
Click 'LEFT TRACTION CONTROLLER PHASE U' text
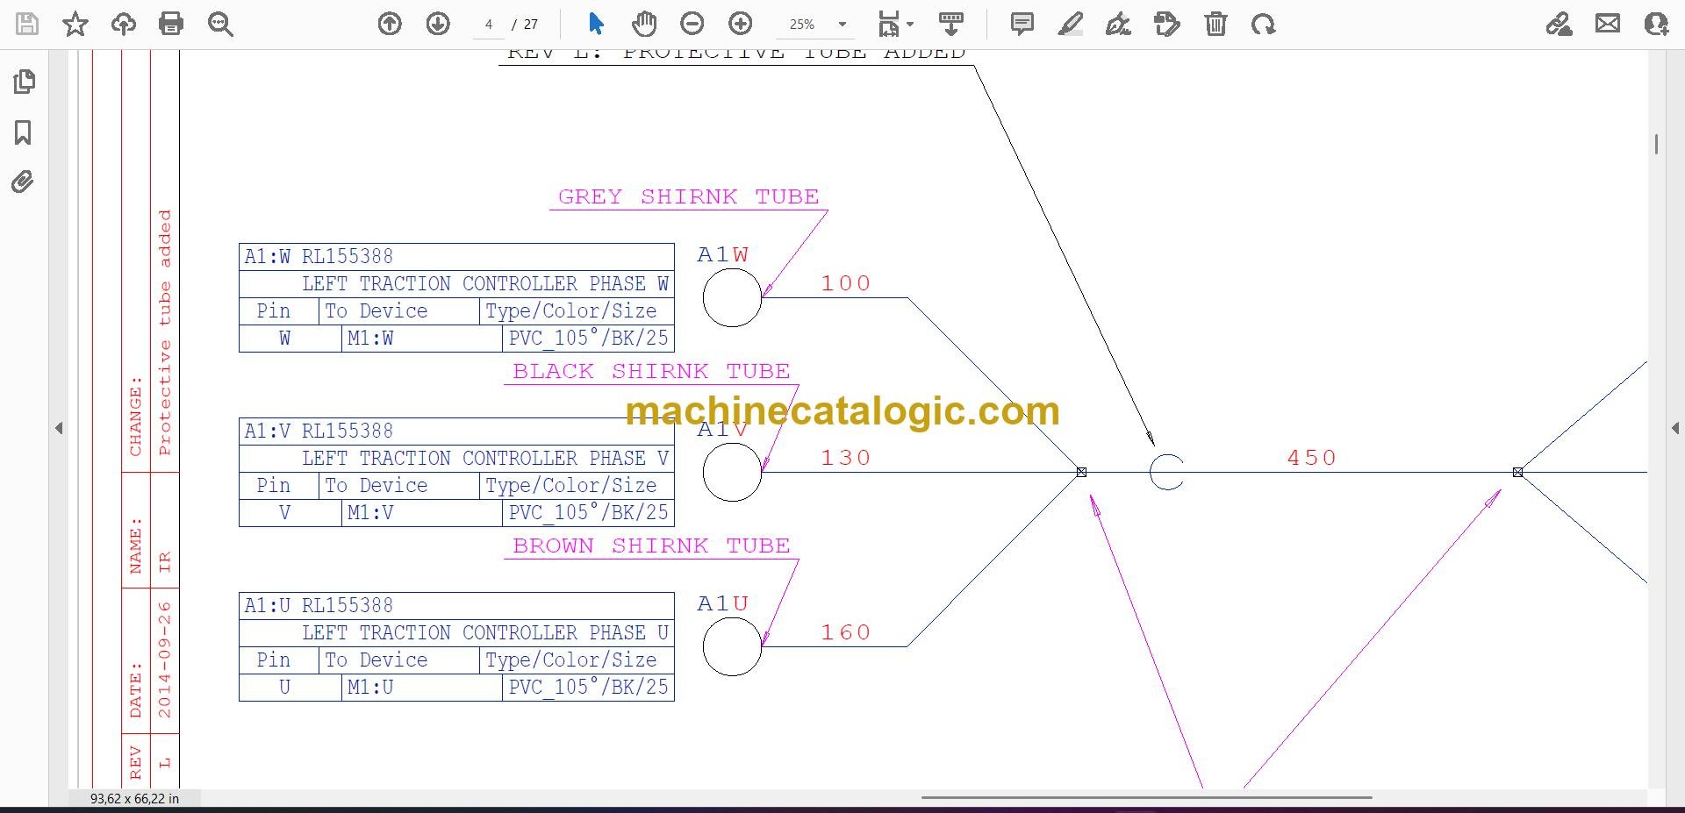[x=485, y=632]
